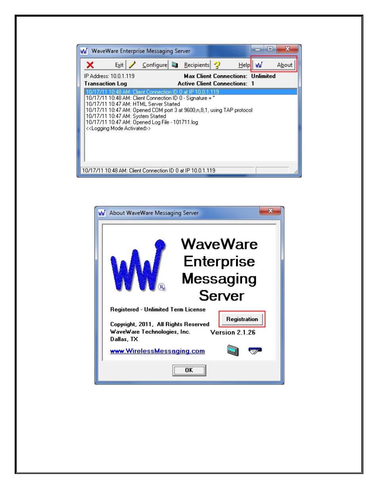
Task: Click the 'IP Address: 10.0.1.119' label
Action: point(109,76)
